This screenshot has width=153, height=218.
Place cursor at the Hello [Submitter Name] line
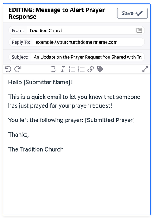40,82
